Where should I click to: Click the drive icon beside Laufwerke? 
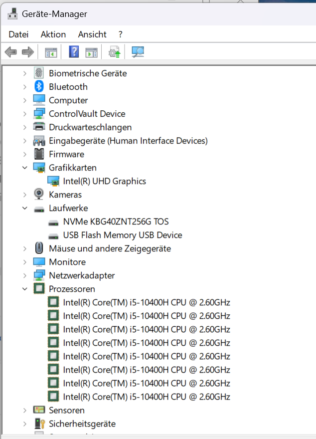pyautogui.click(x=39, y=210)
